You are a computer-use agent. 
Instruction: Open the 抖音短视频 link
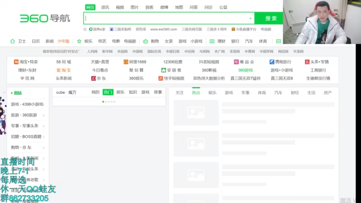(209, 62)
